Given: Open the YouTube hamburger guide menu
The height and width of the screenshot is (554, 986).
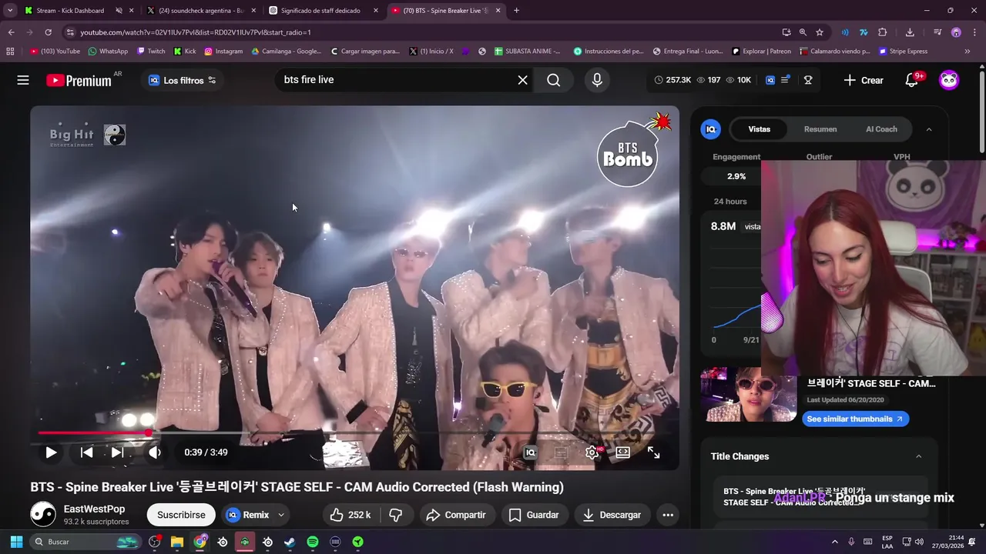Looking at the screenshot, I should click(x=23, y=80).
